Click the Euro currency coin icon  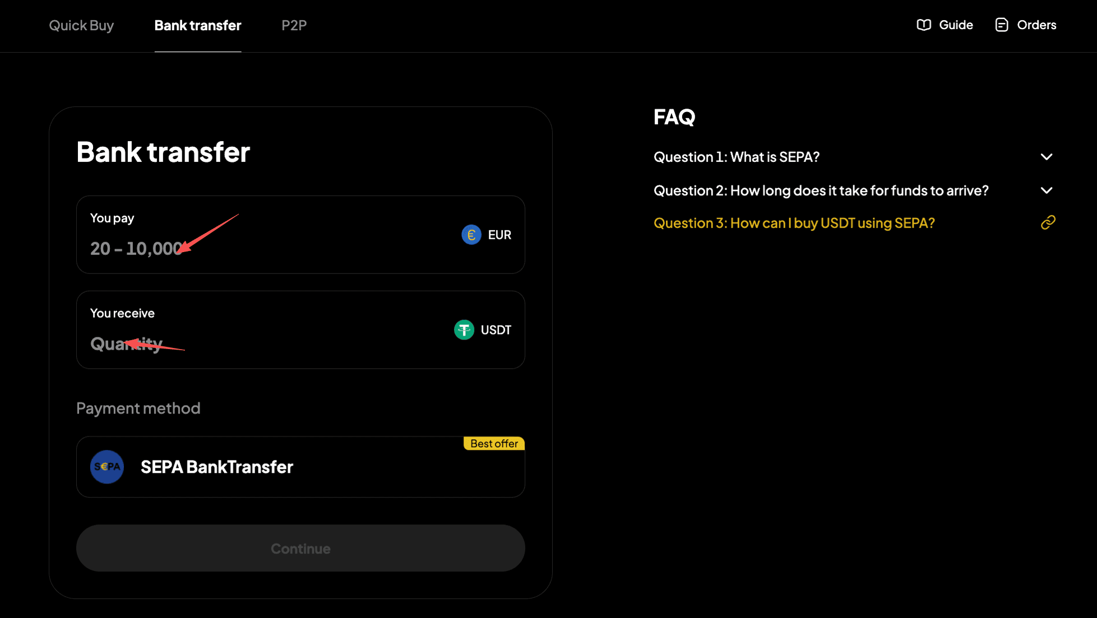coord(471,235)
